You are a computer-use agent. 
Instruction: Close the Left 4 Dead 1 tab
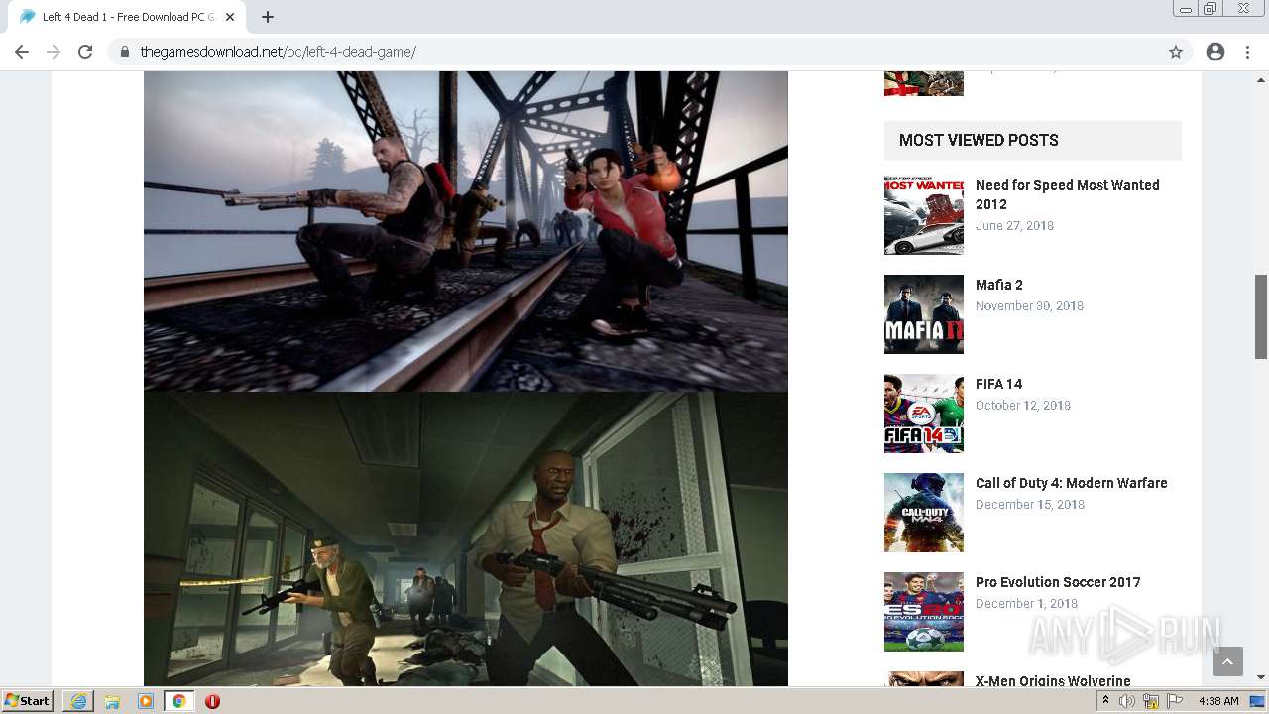click(x=230, y=17)
